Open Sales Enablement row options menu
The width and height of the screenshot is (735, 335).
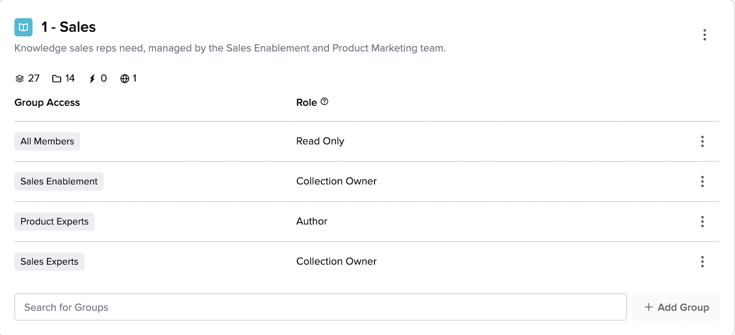[x=702, y=182]
